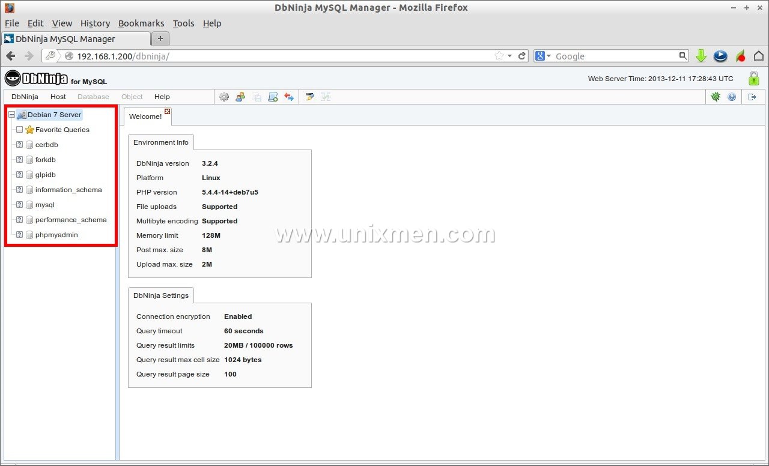Image resolution: width=769 pixels, height=466 pixels.
Task: Reload the page with refresh icon
Action: click(x=522, y=56)
